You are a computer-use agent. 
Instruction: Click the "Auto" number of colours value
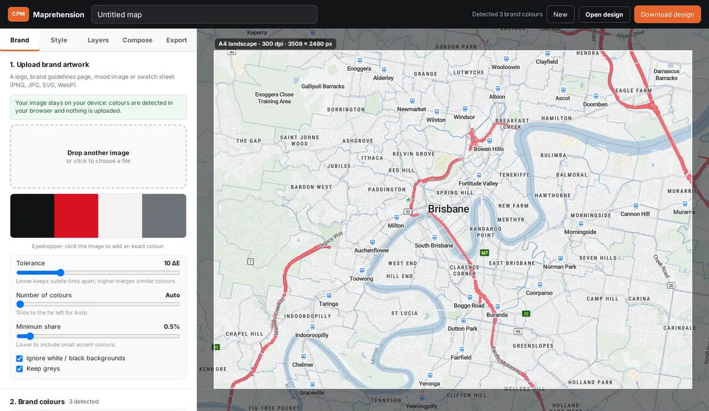click(173, 295)
